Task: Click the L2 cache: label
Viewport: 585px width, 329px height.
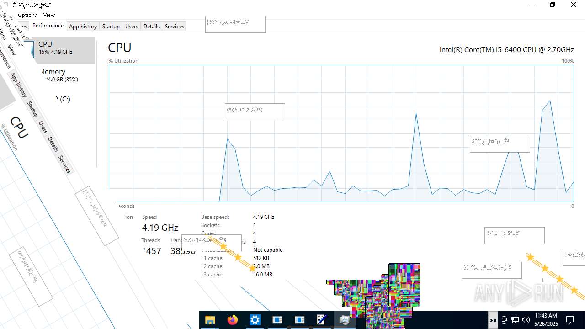Action: [212, 266]
